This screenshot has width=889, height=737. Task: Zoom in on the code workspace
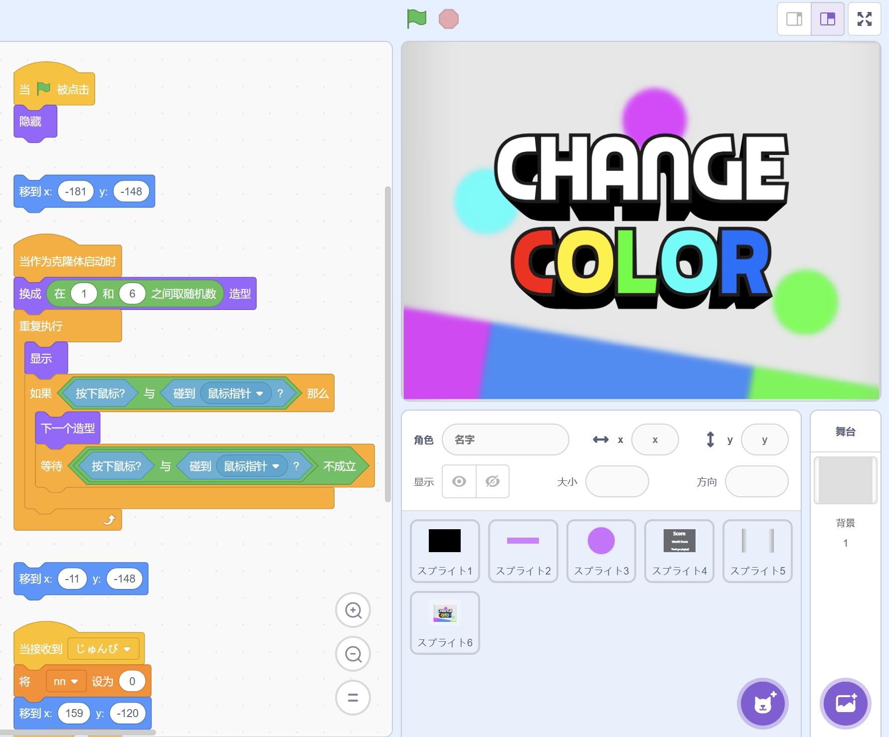[x=353, y=610]
